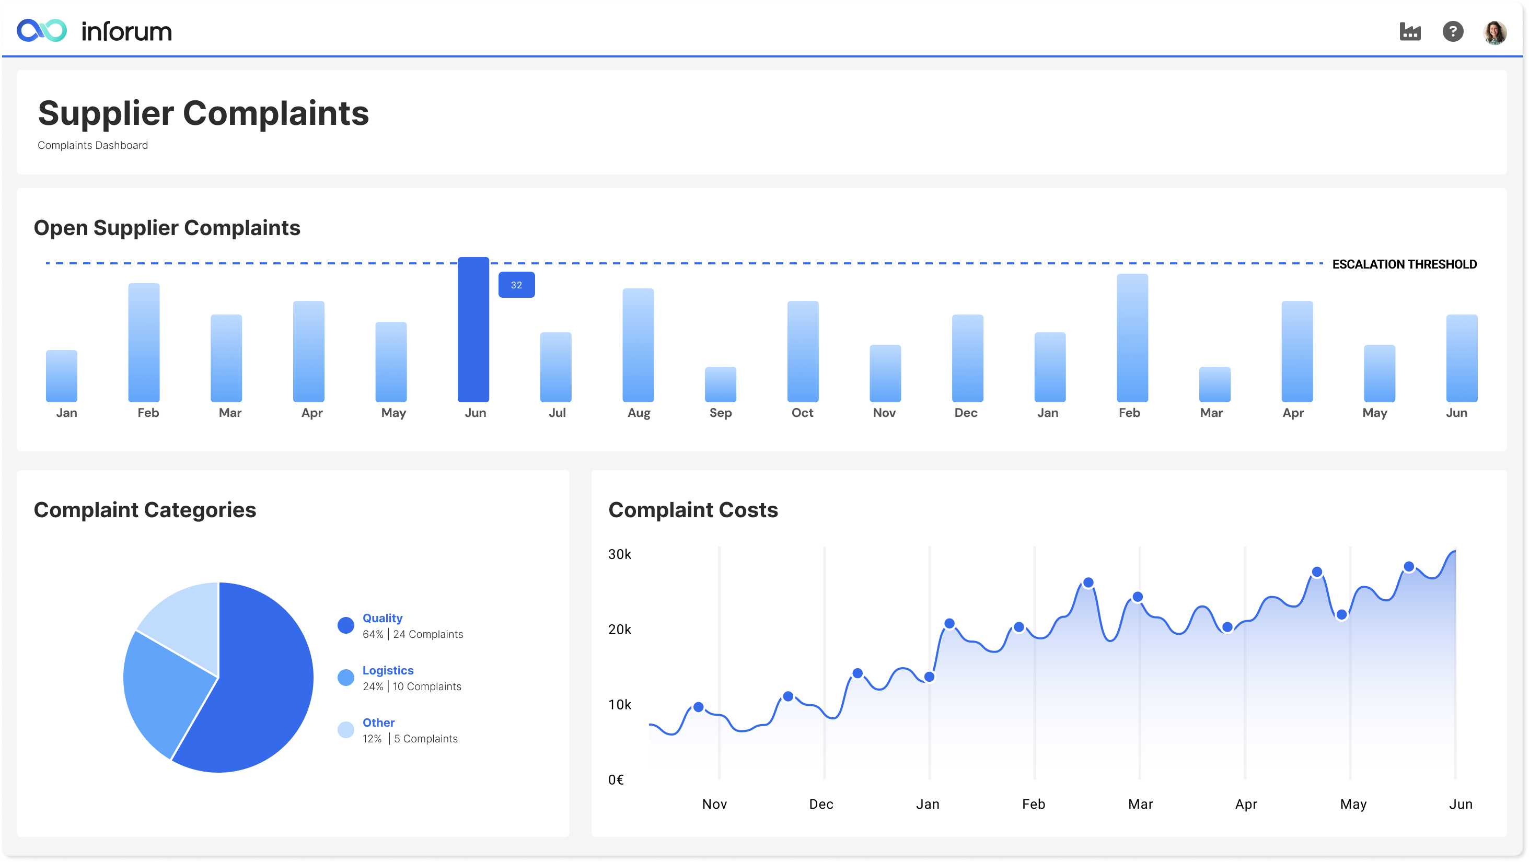Click the factory icon in the header
Image resolution: width=1529 pixels, height=862 pixels.
1410,31
